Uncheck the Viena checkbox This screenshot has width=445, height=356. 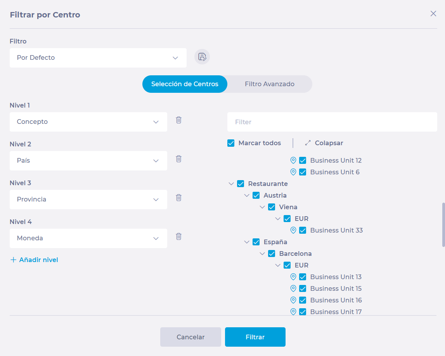coord(272,207)
